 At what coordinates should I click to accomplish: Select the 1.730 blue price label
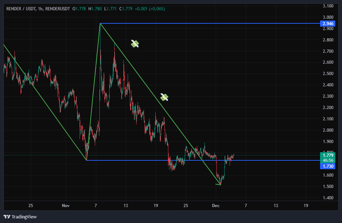326,166
